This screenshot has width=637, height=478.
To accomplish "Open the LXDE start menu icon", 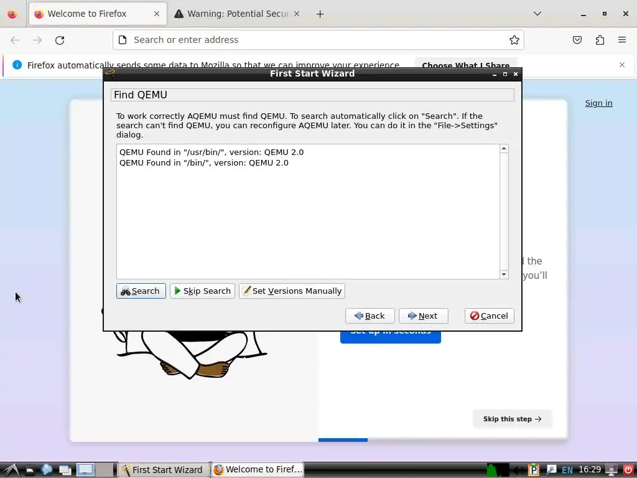I will pyautogui.click(x=10, y=471).
